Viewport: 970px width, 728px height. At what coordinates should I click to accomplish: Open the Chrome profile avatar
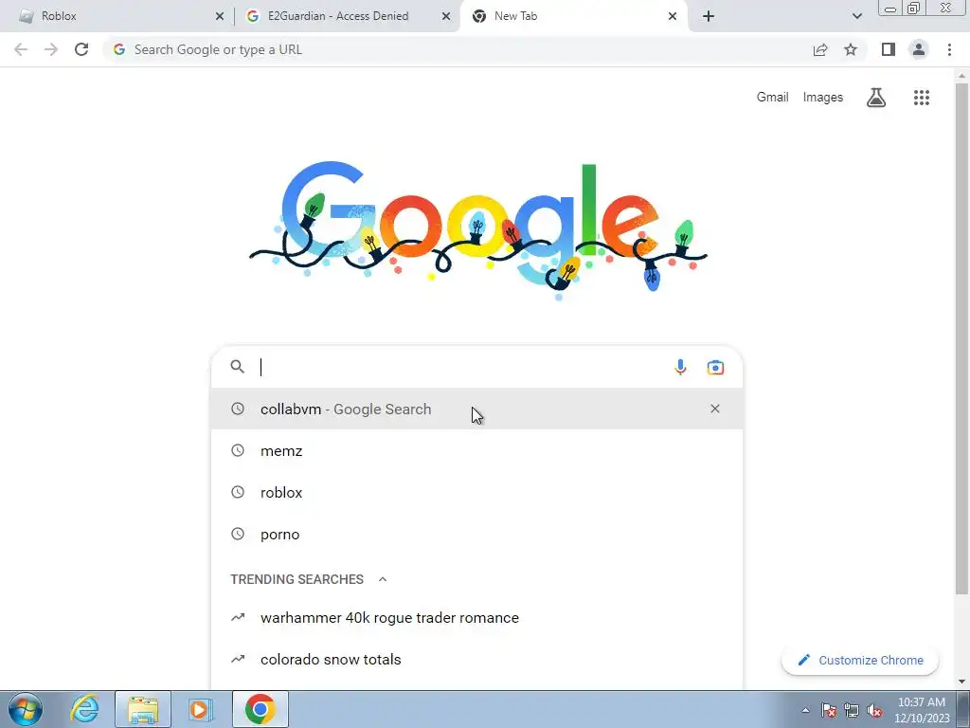pyautogui.click(x=919, y=49)
